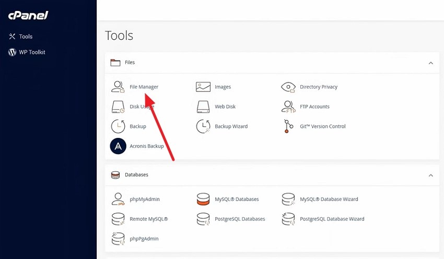444x259 pixels.
Task: Open the Acronis Backup link
Action: [147, 146]
